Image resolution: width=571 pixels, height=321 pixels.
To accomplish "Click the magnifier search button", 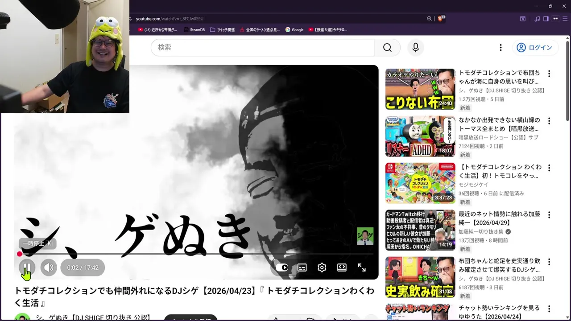I will coord(387,47).
